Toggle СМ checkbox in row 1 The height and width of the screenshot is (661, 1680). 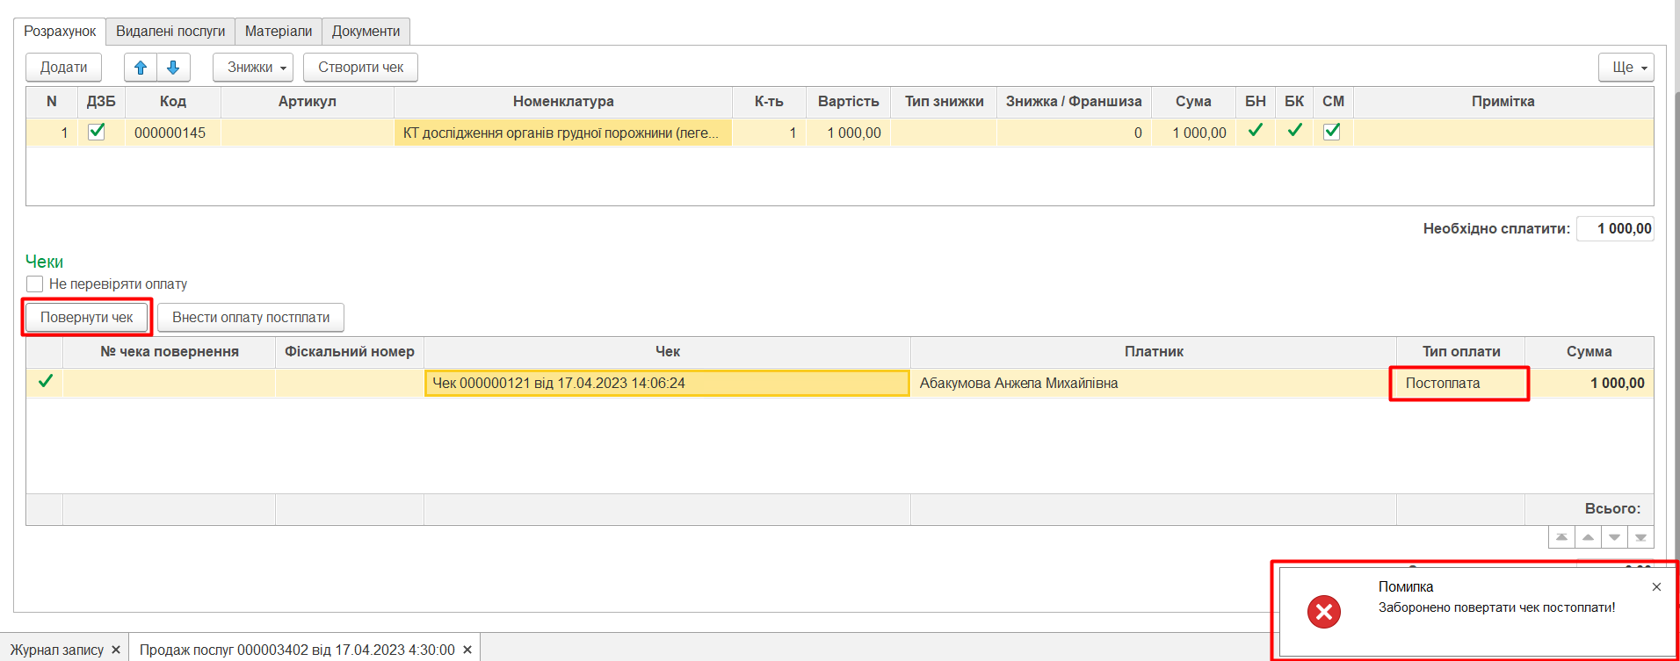click(1332, 132)
